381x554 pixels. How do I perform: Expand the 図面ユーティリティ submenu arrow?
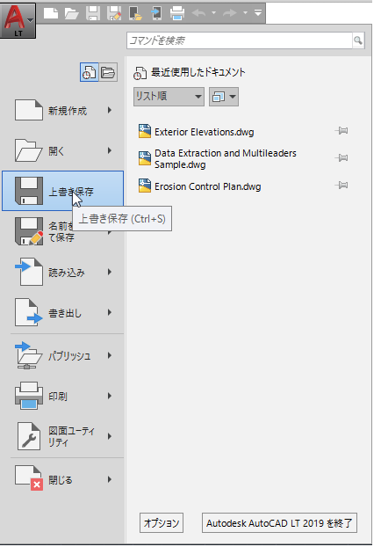click(110, 436)
